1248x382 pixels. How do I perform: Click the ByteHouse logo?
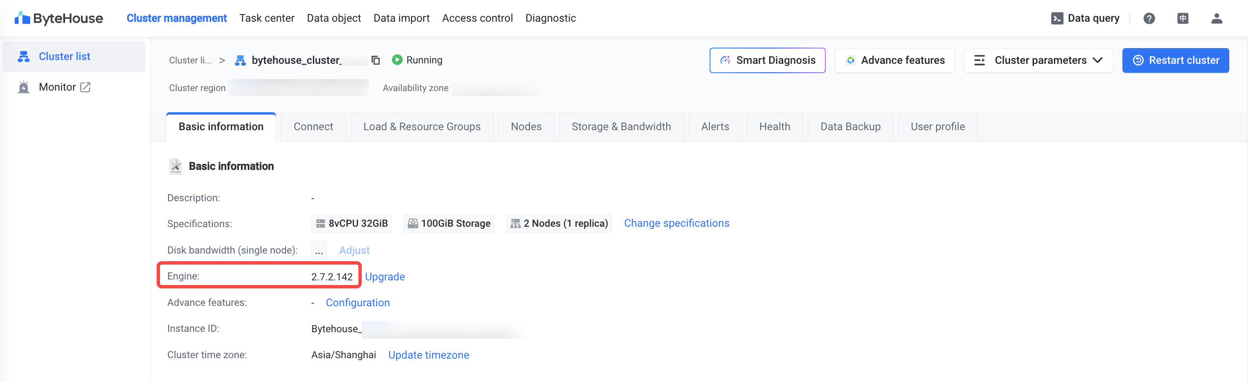(x=59, y=18)
